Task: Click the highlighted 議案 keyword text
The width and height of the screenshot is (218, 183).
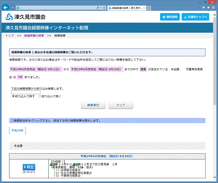Action: click(x=143, y=69)
